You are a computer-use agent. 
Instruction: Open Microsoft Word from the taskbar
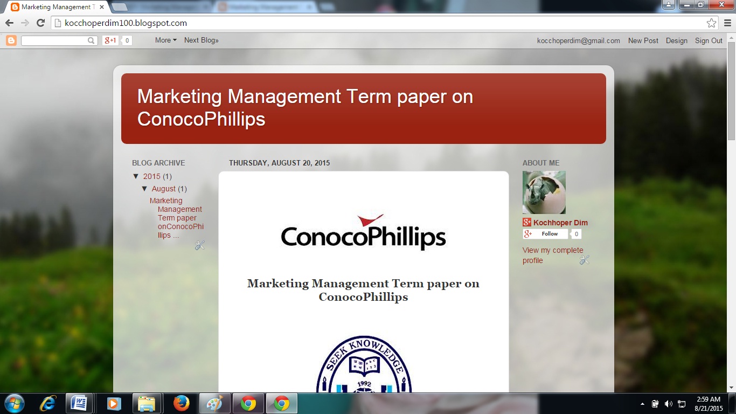tap(79, 403)
